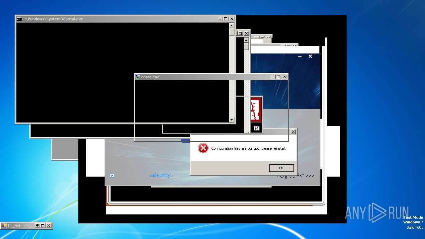The height and width of the screenshot is (239, 425).
Task: Maximize the cmd.exe window
Action: coord(226,19)
